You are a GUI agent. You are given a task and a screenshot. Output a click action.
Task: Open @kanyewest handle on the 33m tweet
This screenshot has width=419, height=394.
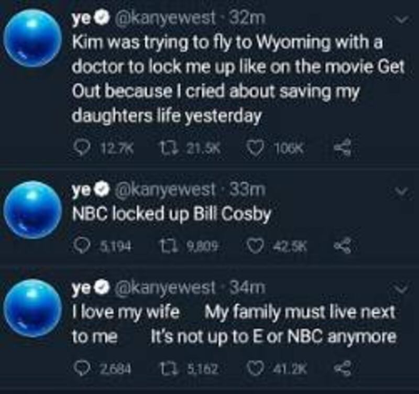[165, 190]
